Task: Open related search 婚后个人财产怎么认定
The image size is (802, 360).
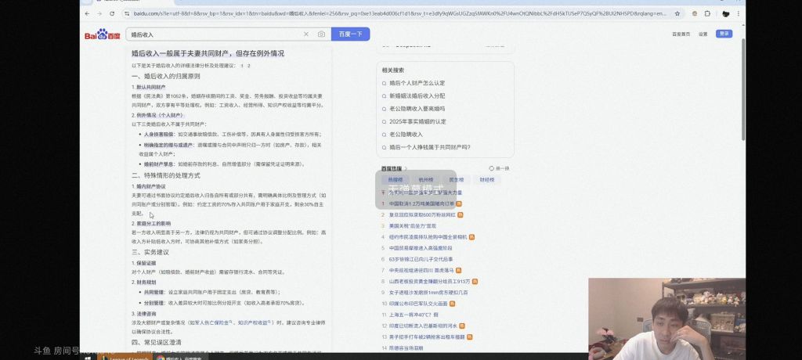Action: [x=417, y=82]
